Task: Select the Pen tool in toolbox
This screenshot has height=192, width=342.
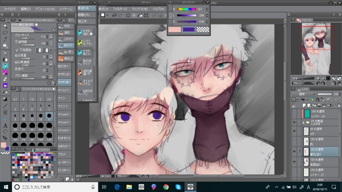Action: pyautogui.click(x=5, y=53)
